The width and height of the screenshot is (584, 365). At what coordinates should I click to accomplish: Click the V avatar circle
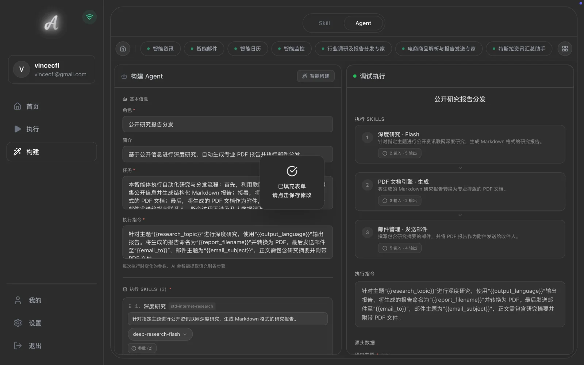coord(22,69)
